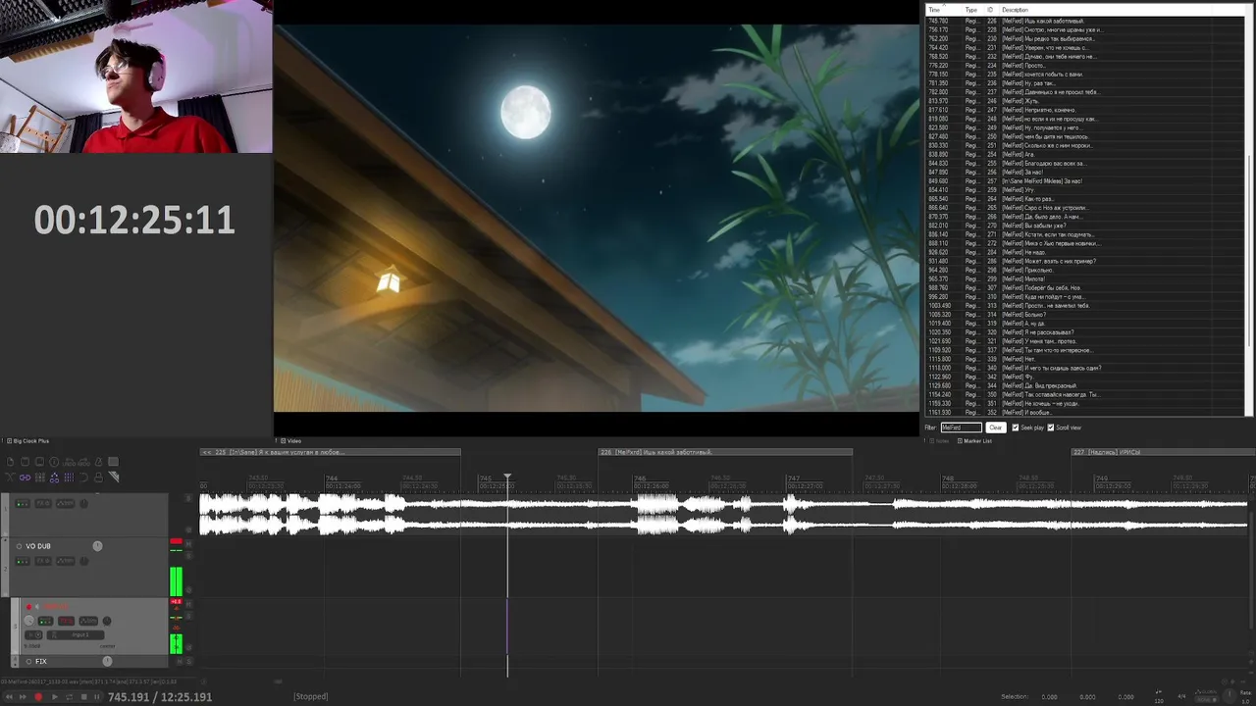Click transport time 745.191 / 12:25.191
Screen dimensions: 1256x706
pos(160,697)
